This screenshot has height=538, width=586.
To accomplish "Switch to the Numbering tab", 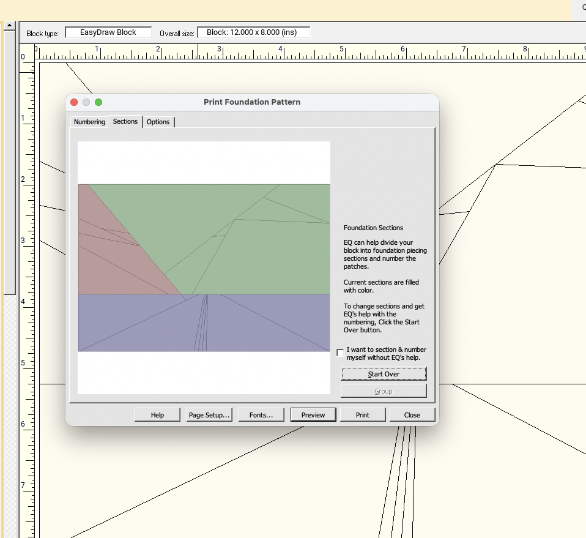I will 89,122.
